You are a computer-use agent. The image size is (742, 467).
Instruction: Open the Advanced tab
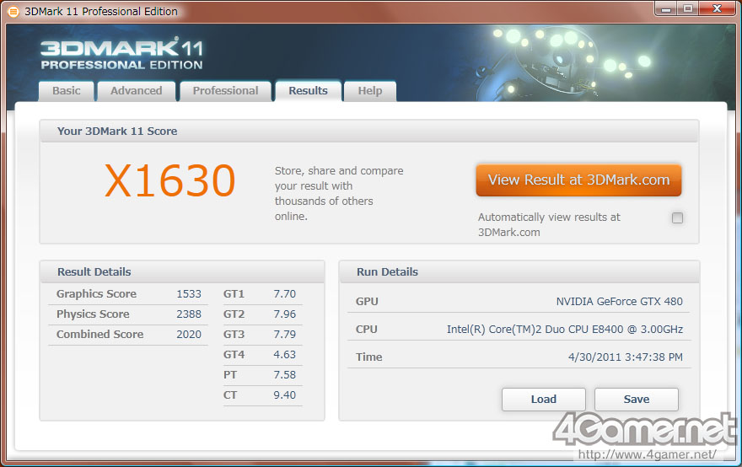[137, 91]
